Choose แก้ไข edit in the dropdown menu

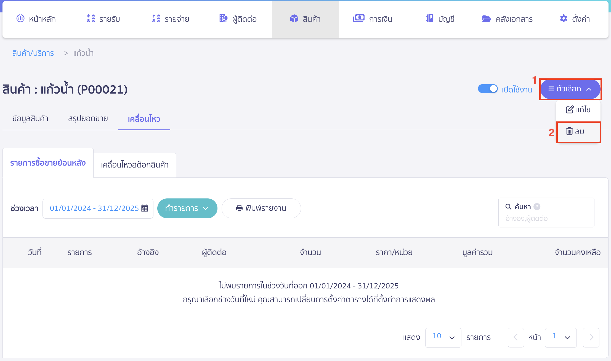click(x=578, y=110)
